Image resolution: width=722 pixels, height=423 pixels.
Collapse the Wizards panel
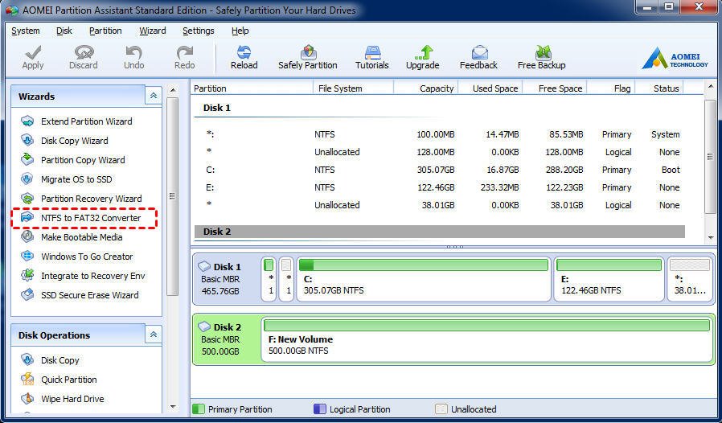tap(154, 96)
